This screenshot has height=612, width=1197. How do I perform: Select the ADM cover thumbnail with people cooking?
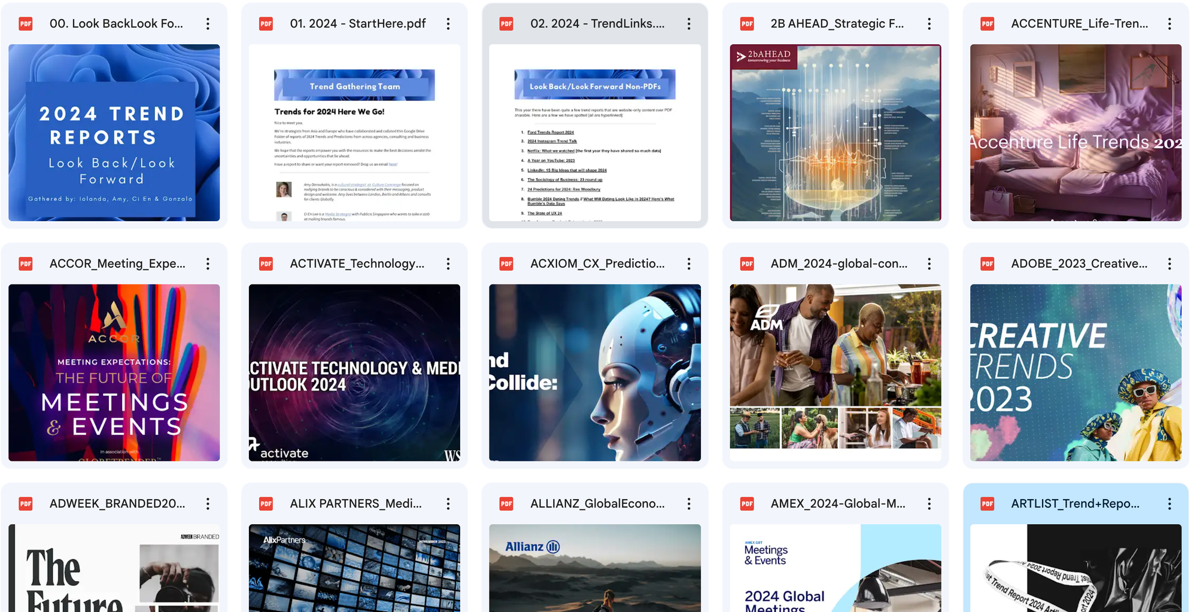click(x=836, y=372)
